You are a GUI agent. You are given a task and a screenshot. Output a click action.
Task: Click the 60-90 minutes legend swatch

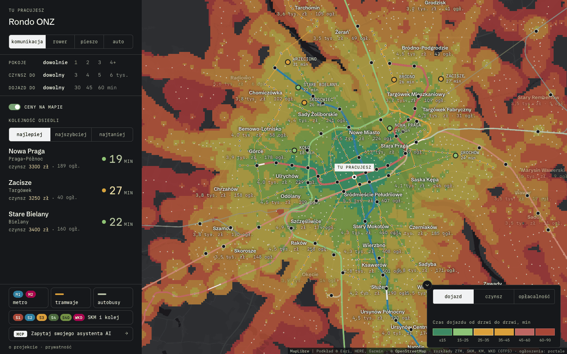tap(545, 332)
